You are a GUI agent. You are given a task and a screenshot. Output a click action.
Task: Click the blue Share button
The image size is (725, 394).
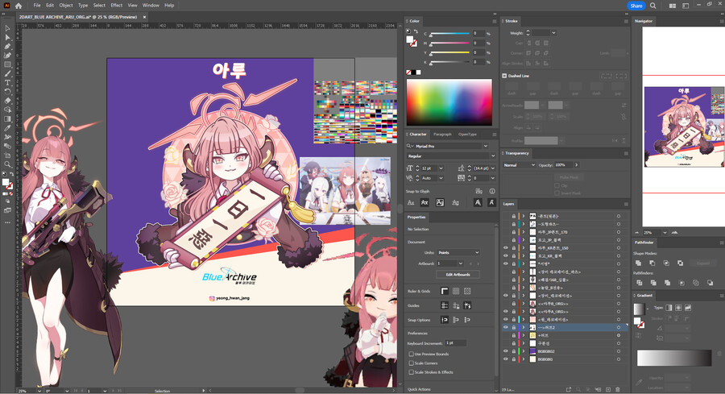(636, 6)
